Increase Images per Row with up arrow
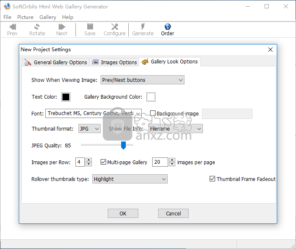The width and height of the screenshot is (296, 249). tap(89, 160)
